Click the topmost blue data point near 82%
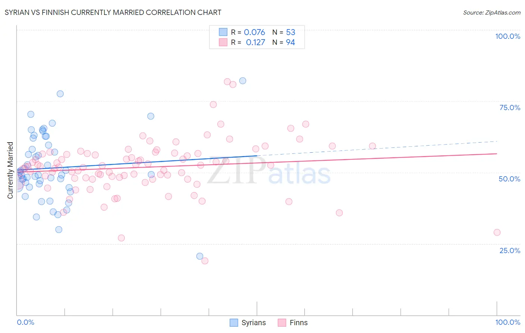Viewport: 525px width, 333px height. [243, 81]
